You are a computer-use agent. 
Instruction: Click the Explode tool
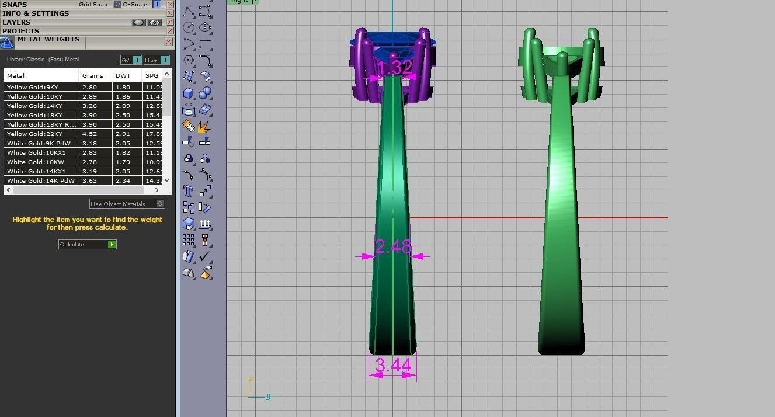pos(205,126)
